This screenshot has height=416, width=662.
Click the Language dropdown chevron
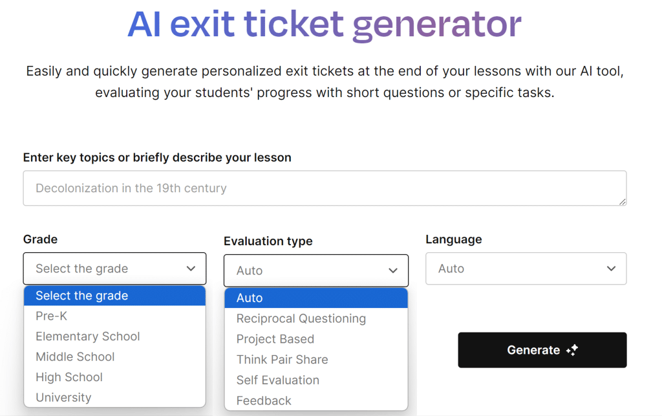(x=610, y=268)
